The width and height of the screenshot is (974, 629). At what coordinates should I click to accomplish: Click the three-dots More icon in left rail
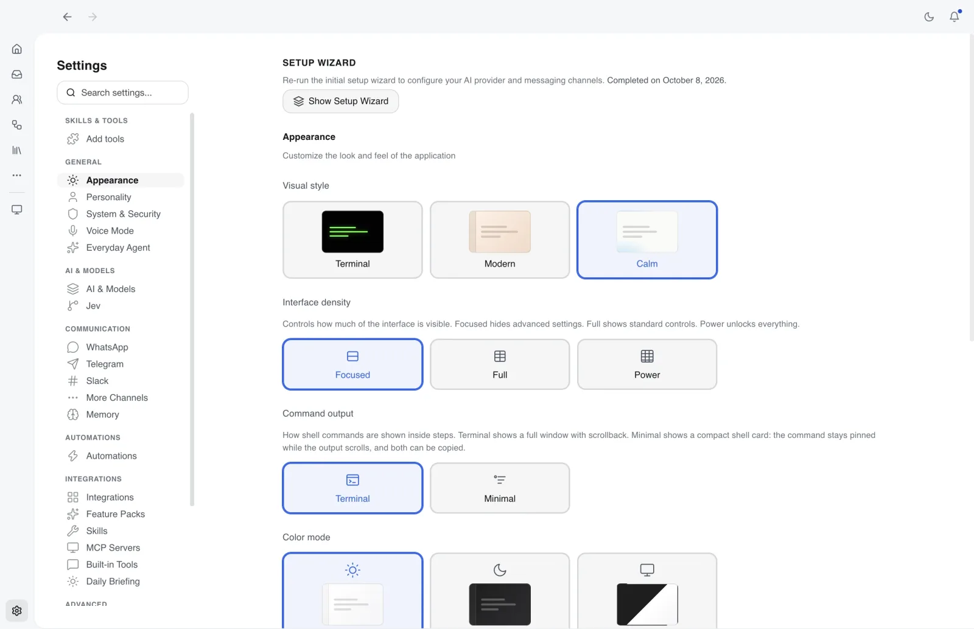(x=17, y=175)
